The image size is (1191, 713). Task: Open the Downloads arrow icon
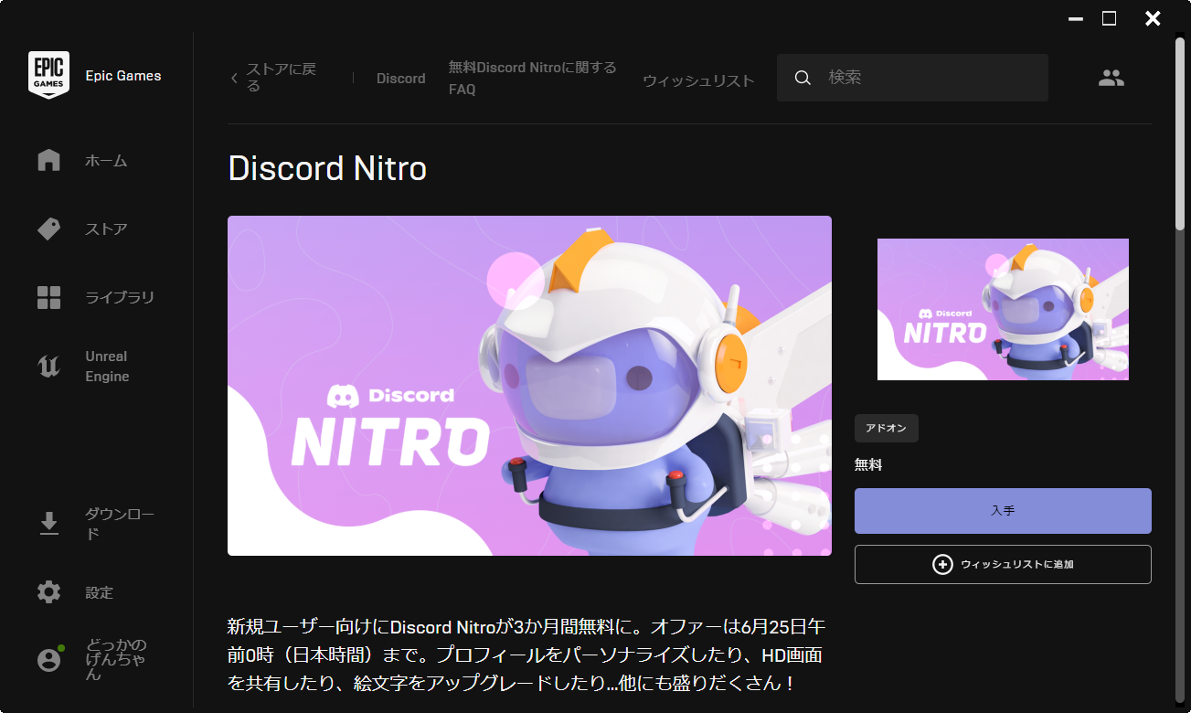pos(48,524)
